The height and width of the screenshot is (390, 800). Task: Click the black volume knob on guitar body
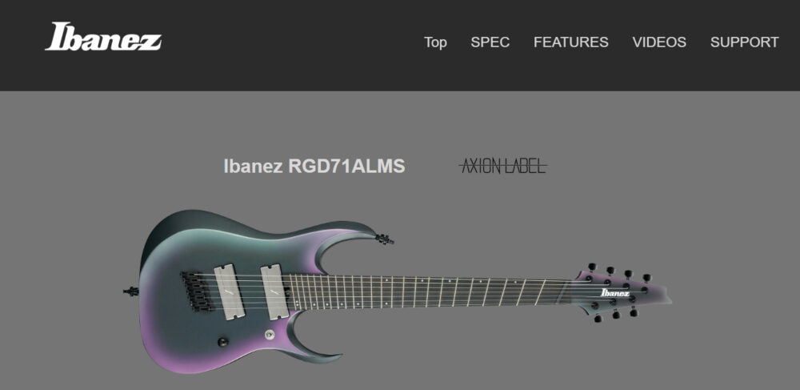(x=223, y=341)
